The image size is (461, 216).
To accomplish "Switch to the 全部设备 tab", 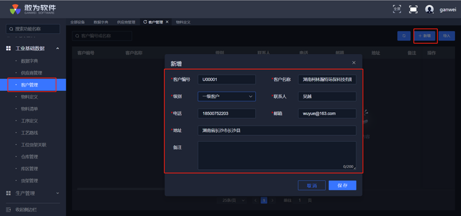I will pos(77,22).
